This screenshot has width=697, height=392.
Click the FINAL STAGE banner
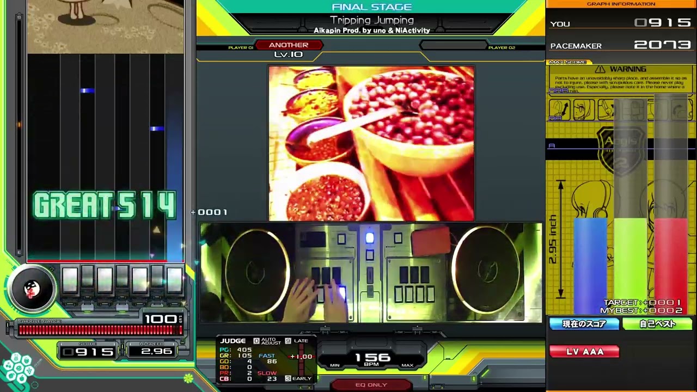(372, 7)
